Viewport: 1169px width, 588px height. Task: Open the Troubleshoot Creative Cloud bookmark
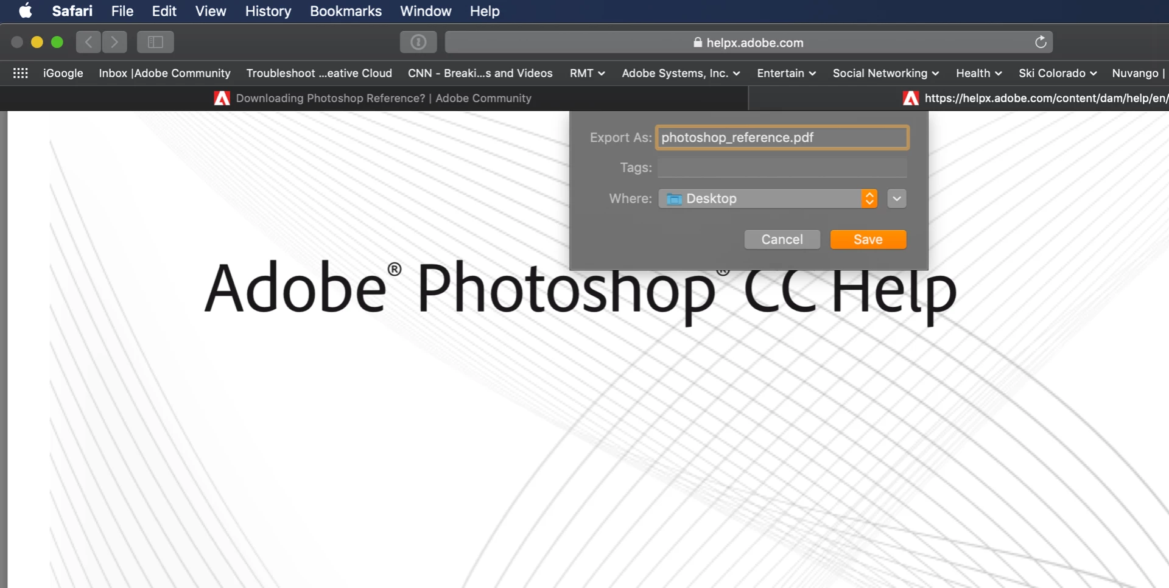(319, 73)
